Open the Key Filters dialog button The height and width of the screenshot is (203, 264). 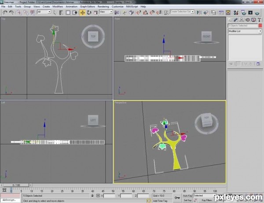(207, 200)
